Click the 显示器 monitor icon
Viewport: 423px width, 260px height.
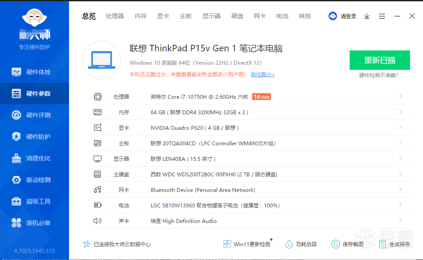(x=98, y=159)
